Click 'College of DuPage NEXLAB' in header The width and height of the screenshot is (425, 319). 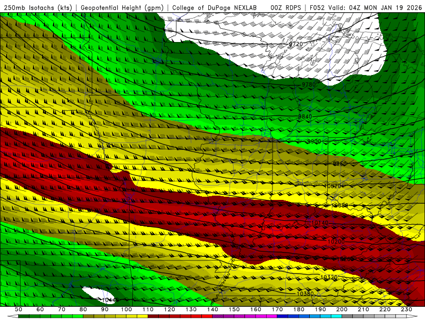click(214, 7)
